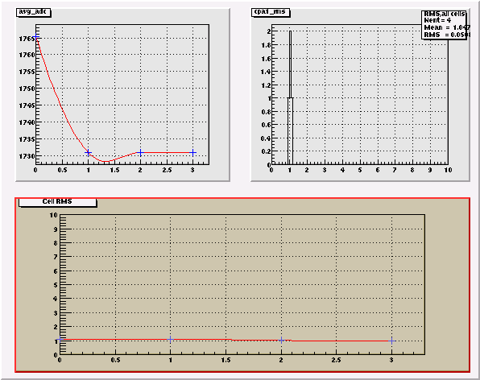480x380 pixels.
Task: Select avg_adc data point at x equals 1
Action: click(88, 152)
